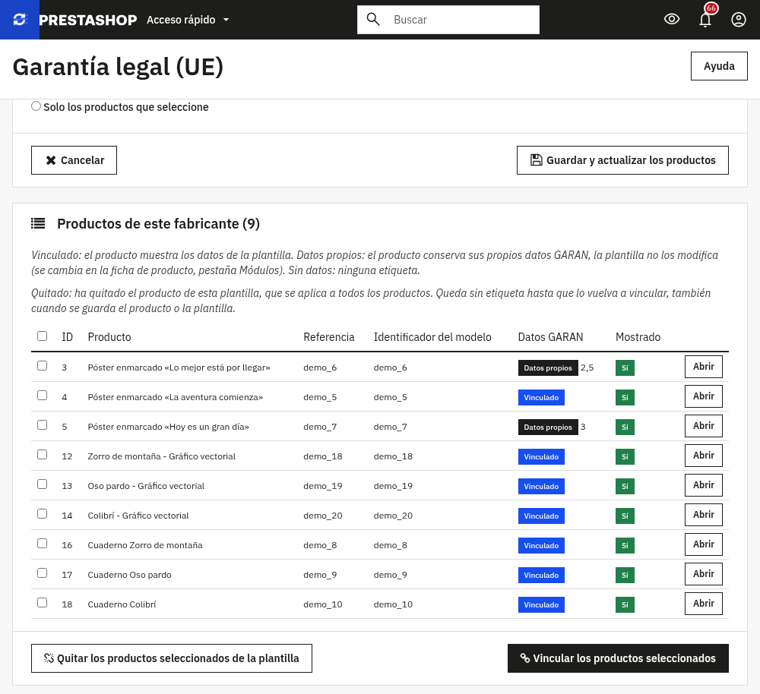Click the search magnifier icon

pyautogui.click(x=372, y=20)
